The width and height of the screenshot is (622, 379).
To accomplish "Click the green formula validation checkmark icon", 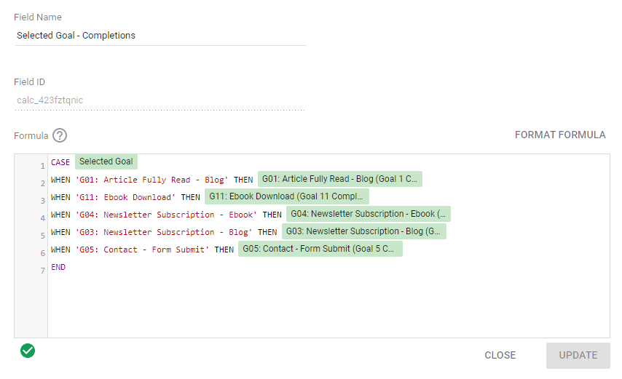I will (28, 351).
